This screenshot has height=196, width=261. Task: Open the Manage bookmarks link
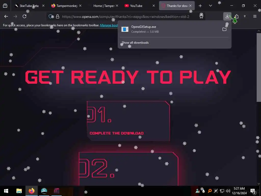109,25
